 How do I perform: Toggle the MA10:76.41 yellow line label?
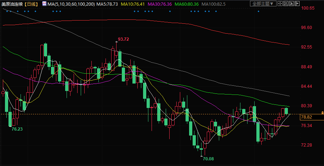coord(133,4)
